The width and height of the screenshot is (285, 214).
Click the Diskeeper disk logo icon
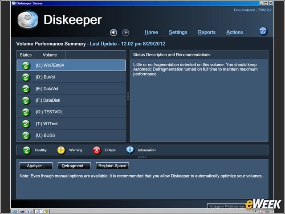coord(28,20)
